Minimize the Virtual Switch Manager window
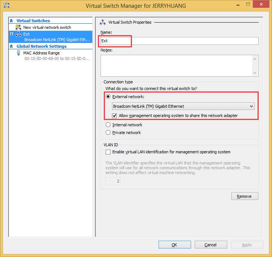This screenshot has height=257, width=272. point(238,5)
